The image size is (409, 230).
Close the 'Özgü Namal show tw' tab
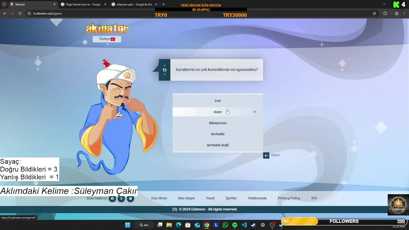pos(105,4)
